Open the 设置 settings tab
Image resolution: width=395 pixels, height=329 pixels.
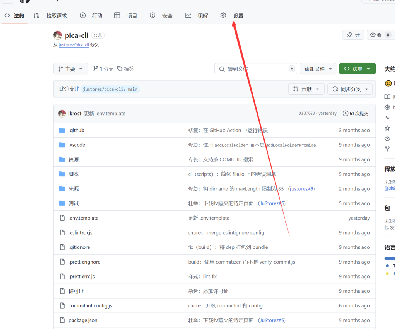tap(232, 15)
